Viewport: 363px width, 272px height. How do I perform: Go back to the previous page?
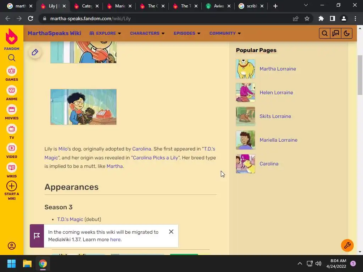(x=8, y=18)
